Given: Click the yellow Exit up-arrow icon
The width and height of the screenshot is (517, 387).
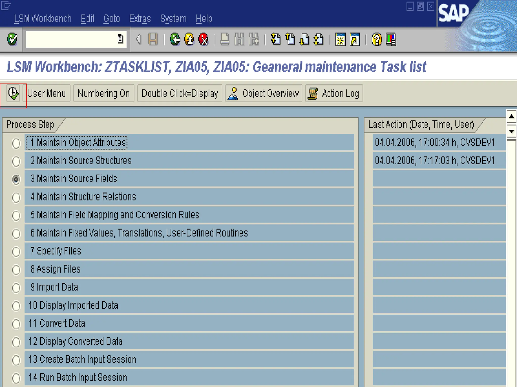Looking at the screenshot, I should pos(189,39).
